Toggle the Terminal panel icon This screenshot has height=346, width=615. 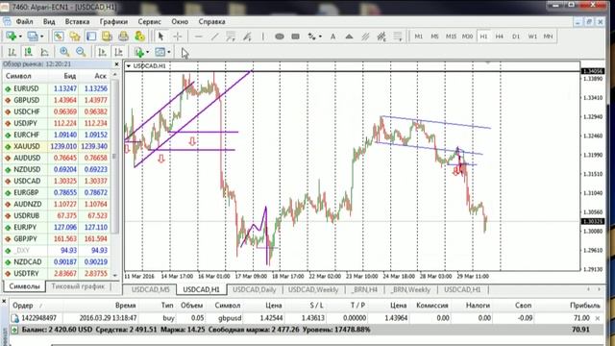[107, 37]
